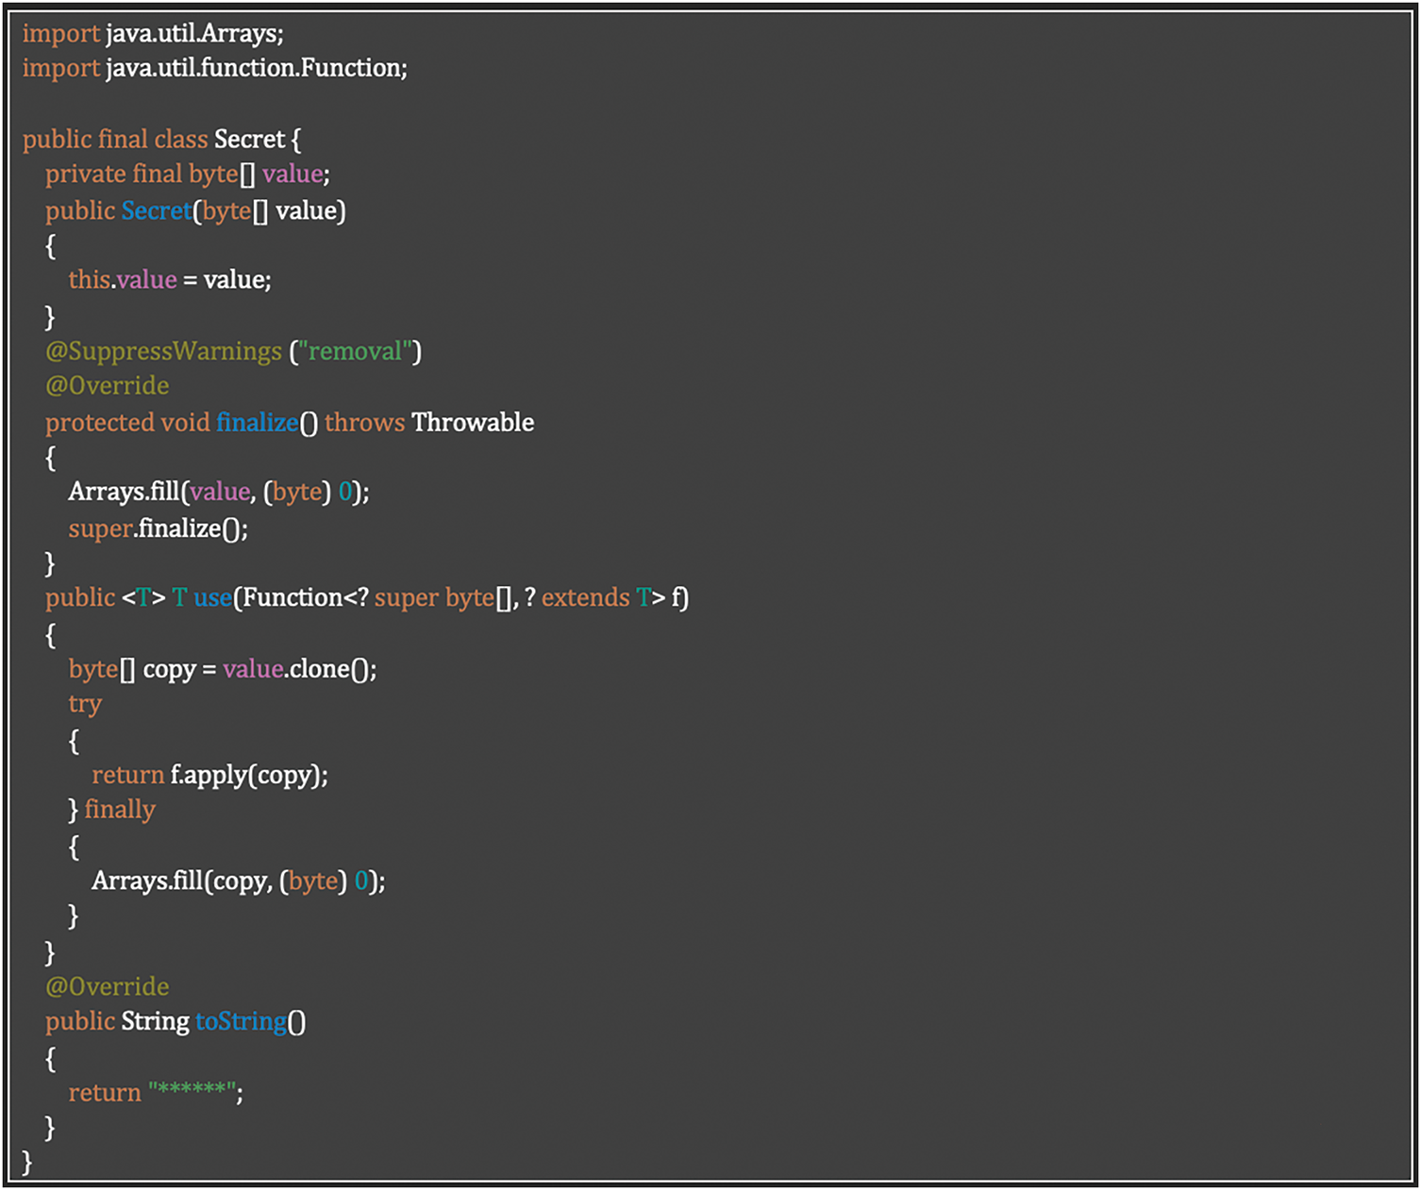The height and width of the screenshot is (1190, 1421).
Task: Click the Arrays.fill(value, (byte) 0) statement
Action: 219,493
